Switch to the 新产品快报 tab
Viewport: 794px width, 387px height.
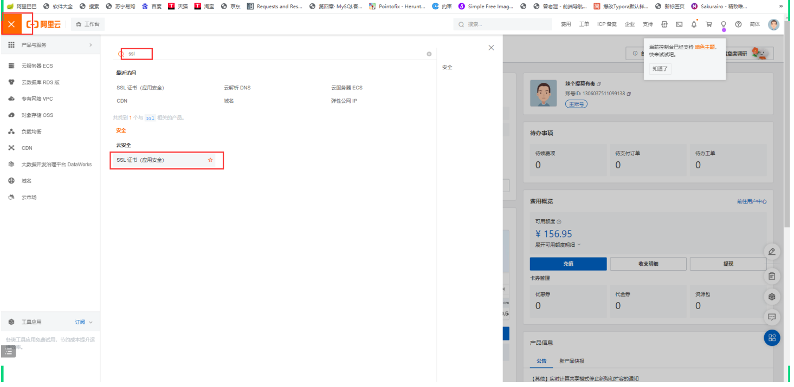tap(572, 361)
